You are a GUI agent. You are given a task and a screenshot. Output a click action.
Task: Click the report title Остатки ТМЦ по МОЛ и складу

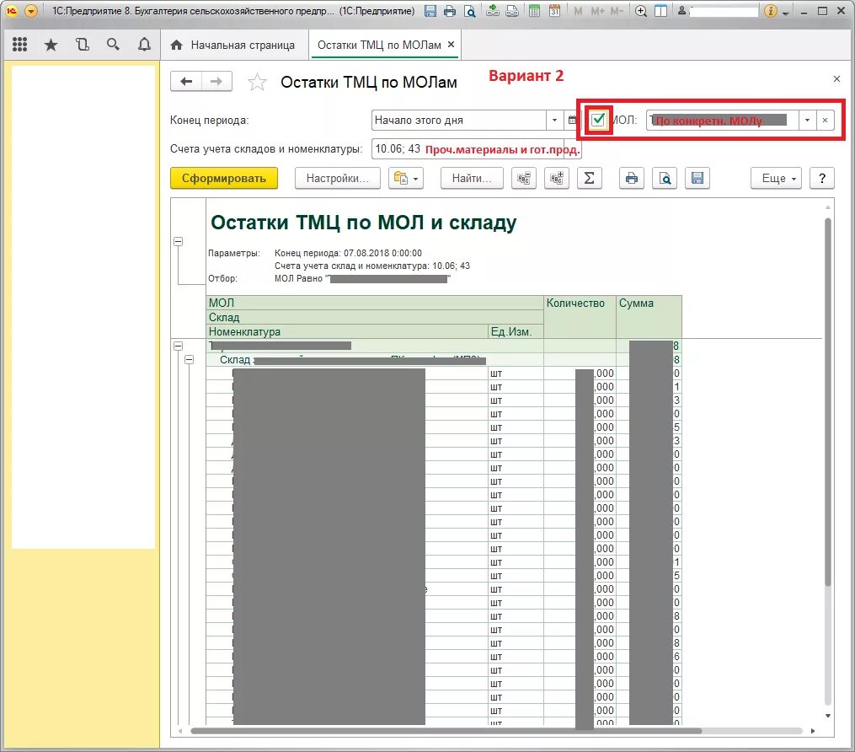(x=363, y=222)
